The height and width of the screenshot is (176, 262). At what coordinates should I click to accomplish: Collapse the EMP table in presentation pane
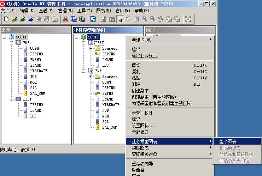click(12, 43)
